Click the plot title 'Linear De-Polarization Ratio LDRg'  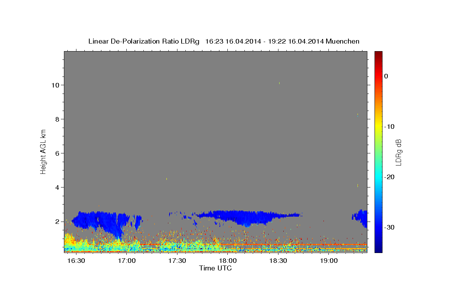point(144,41)
